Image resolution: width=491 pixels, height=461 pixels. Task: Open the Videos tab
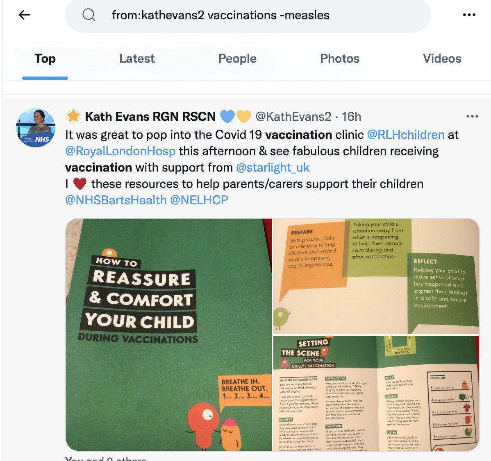442,59
